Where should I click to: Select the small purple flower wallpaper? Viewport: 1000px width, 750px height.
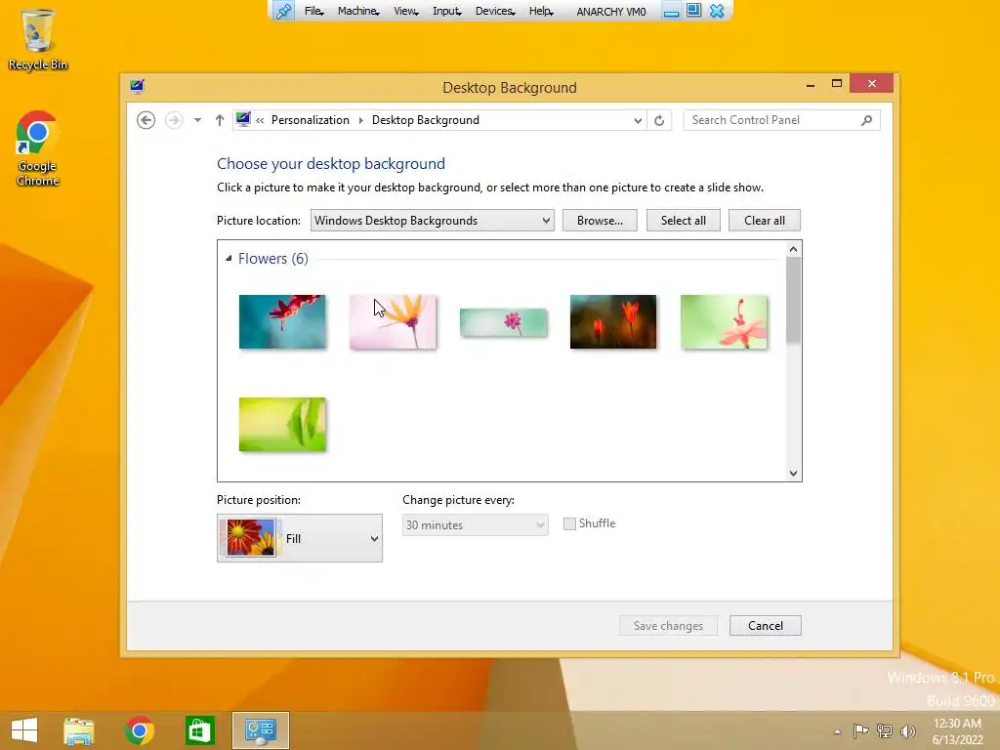coord(503,322)
